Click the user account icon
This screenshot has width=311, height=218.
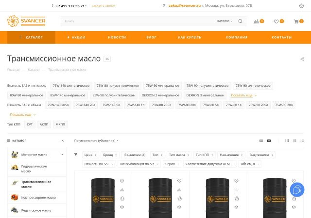click(301, 6)
